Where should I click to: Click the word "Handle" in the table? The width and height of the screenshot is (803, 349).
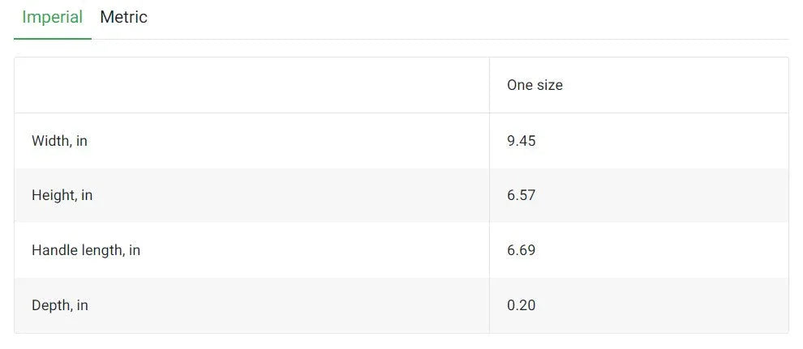point(55,250)
